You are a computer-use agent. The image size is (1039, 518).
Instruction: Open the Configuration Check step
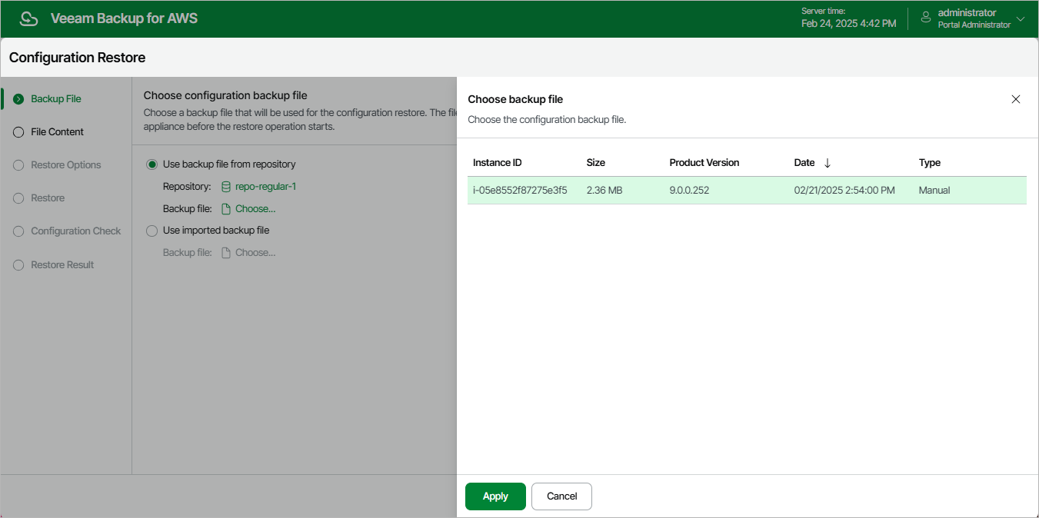point(75,231)
